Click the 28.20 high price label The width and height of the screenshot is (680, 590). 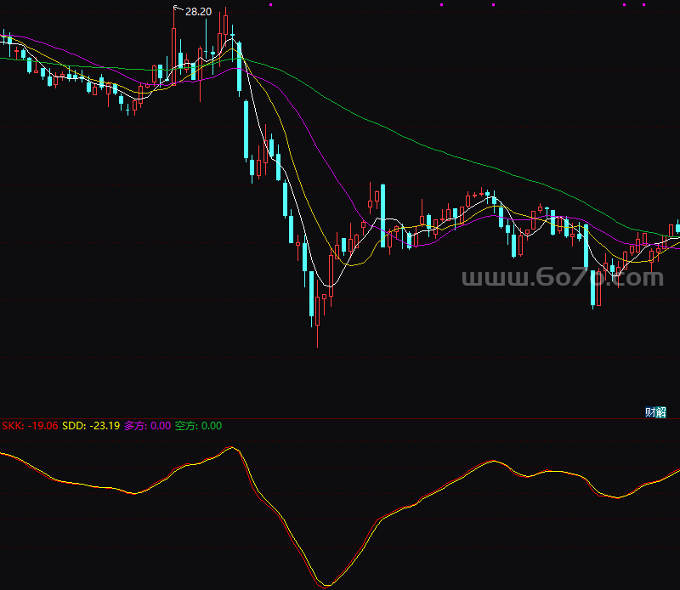[x=198, y=12]
